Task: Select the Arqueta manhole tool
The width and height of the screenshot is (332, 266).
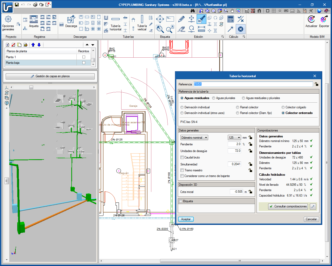Action: pyautogui.click(x=34, y=22)
